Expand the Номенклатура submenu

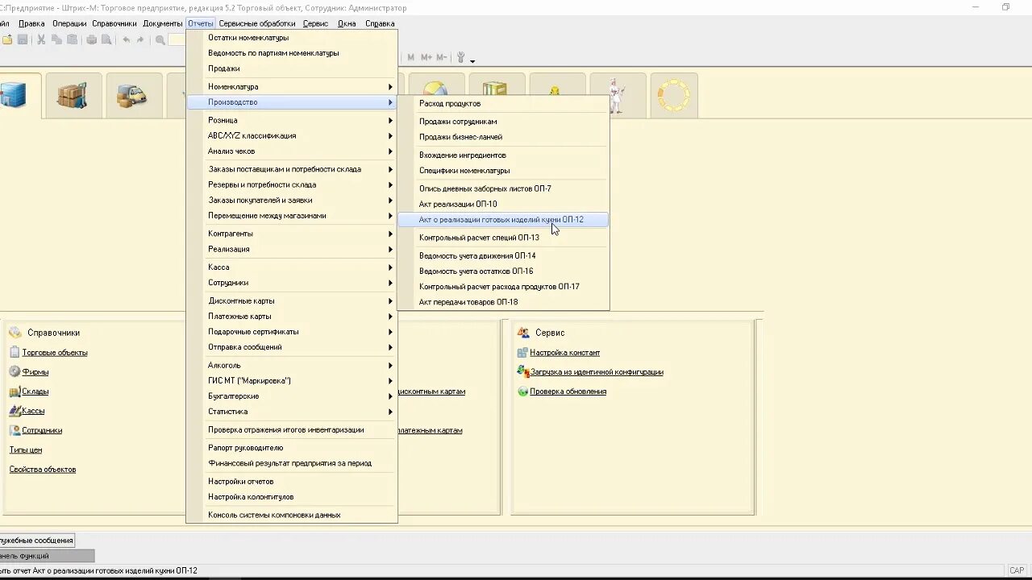(292, 86)
